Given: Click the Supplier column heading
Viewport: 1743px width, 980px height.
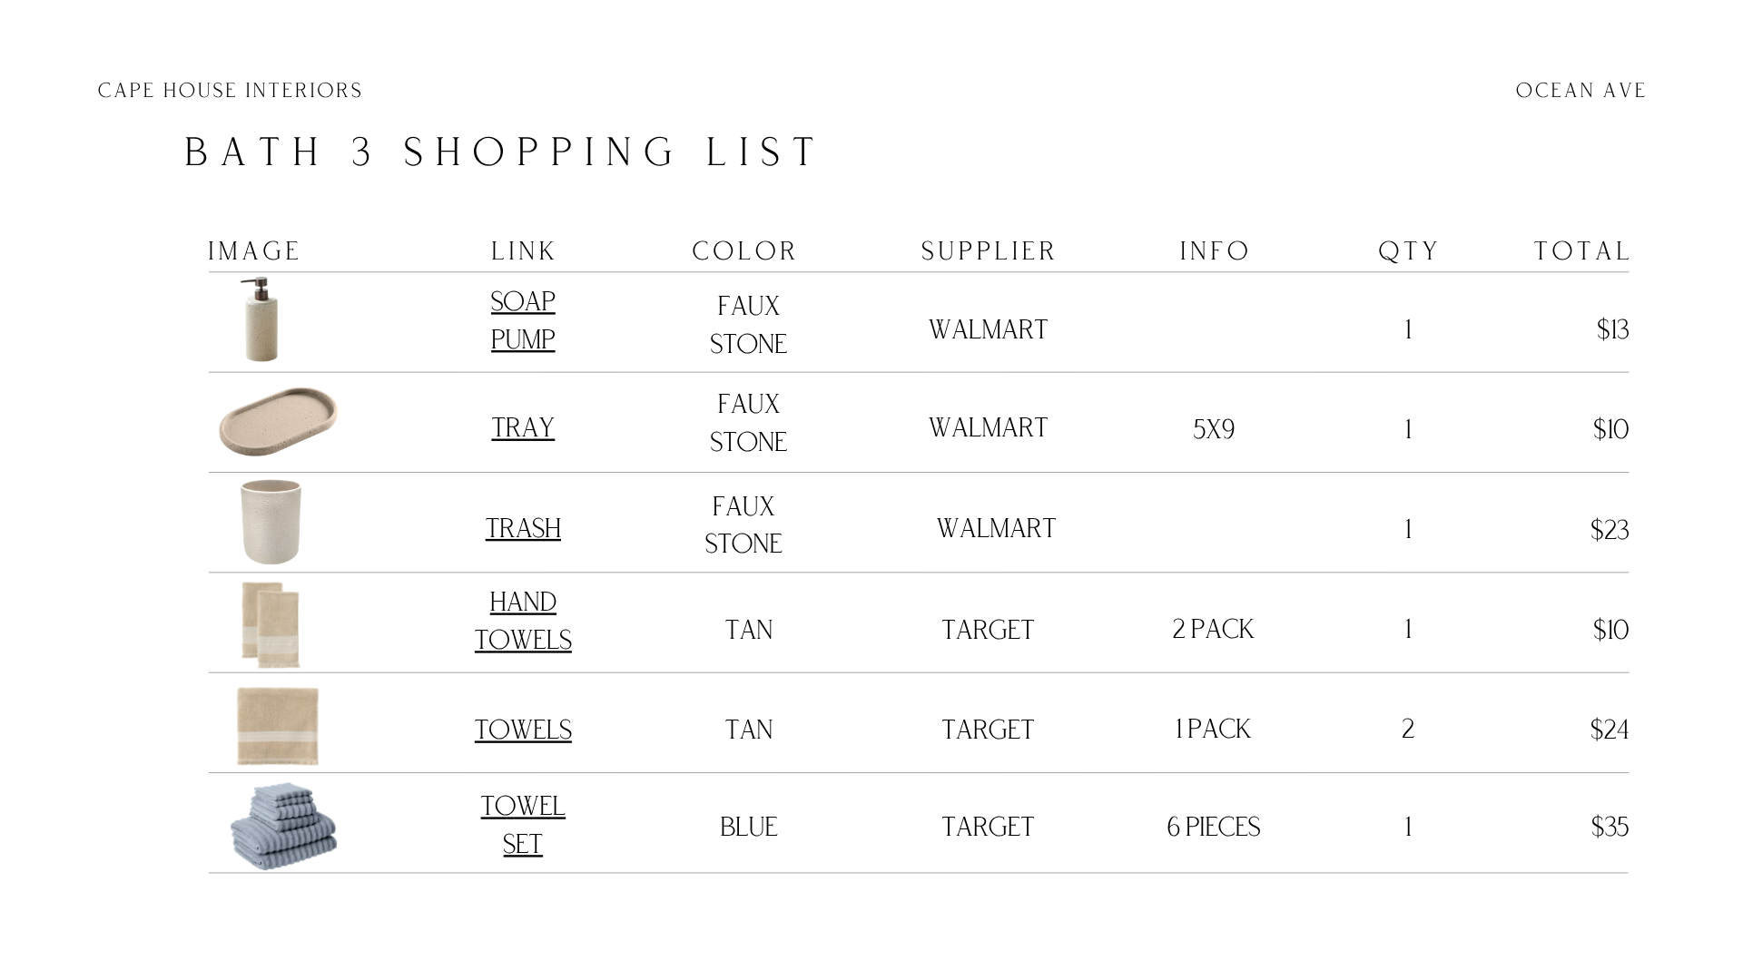Looking at the screenshot, I should point(989,251).
